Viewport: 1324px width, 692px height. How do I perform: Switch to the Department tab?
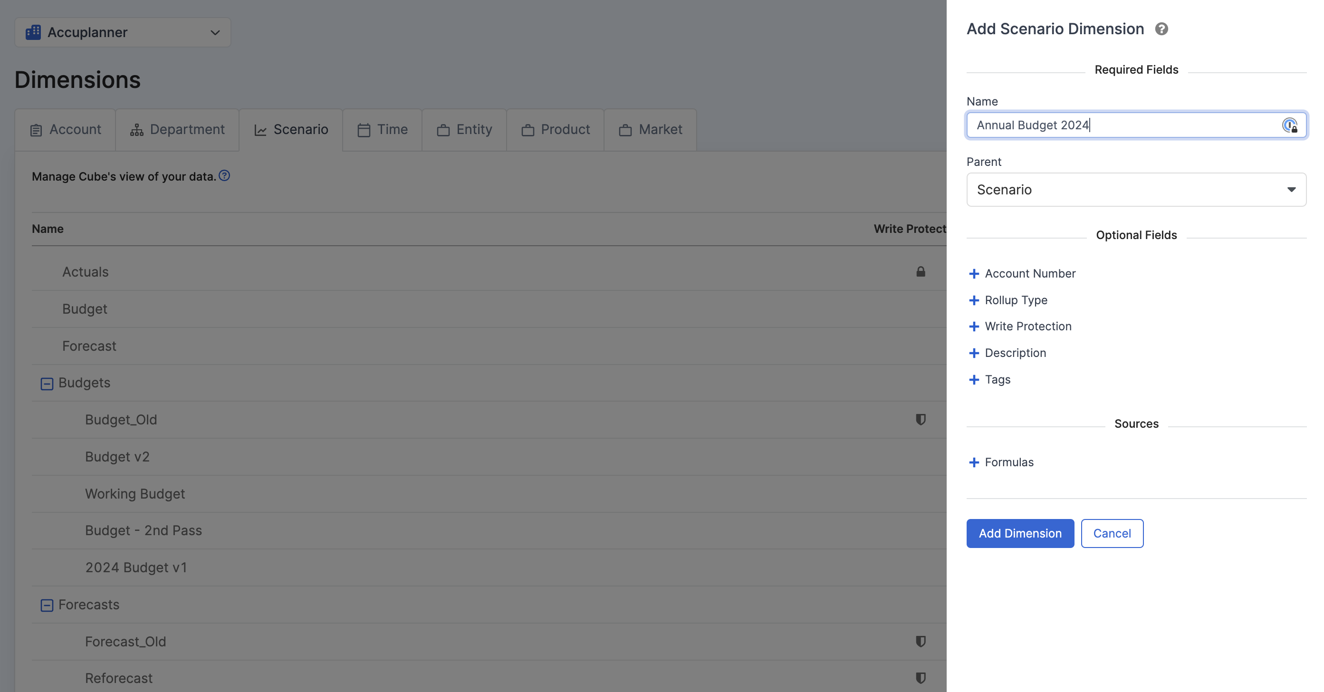[x=177, y=130]
